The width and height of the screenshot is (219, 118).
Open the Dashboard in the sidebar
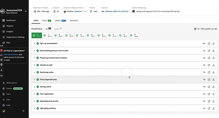click(x=9, y=20)
